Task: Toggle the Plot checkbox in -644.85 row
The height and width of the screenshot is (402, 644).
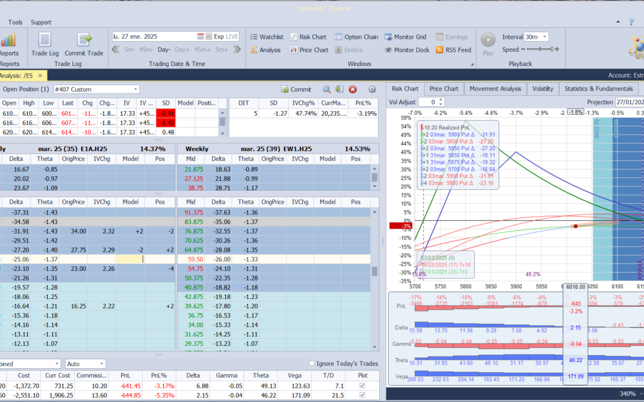Action: [363, 395]
